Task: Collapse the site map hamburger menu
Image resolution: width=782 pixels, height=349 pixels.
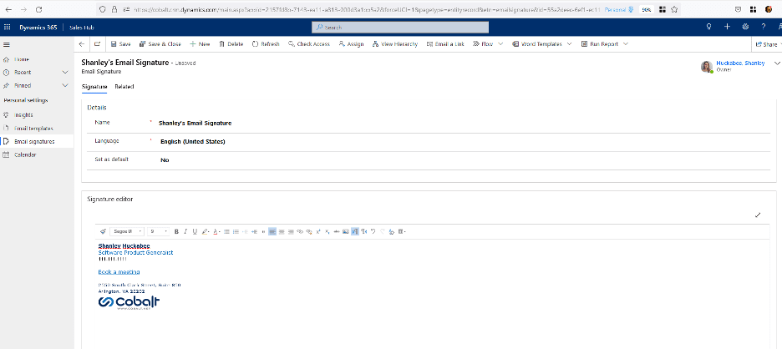Action: coord(7,44)
